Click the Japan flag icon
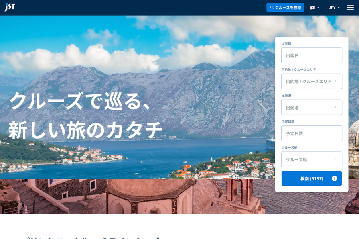Viewport: 359px width, 239px height. pyautogui.click(x=312, y=8)
